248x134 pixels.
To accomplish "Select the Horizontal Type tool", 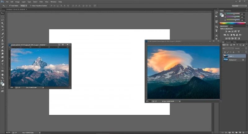I will click(x=2, y=64).
